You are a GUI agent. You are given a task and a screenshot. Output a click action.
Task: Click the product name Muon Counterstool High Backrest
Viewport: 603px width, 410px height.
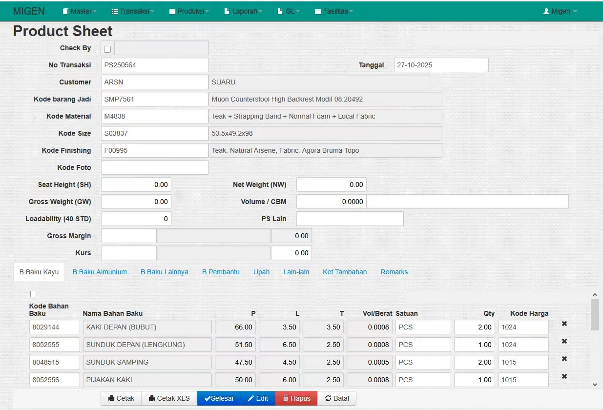tap(325, 99)
